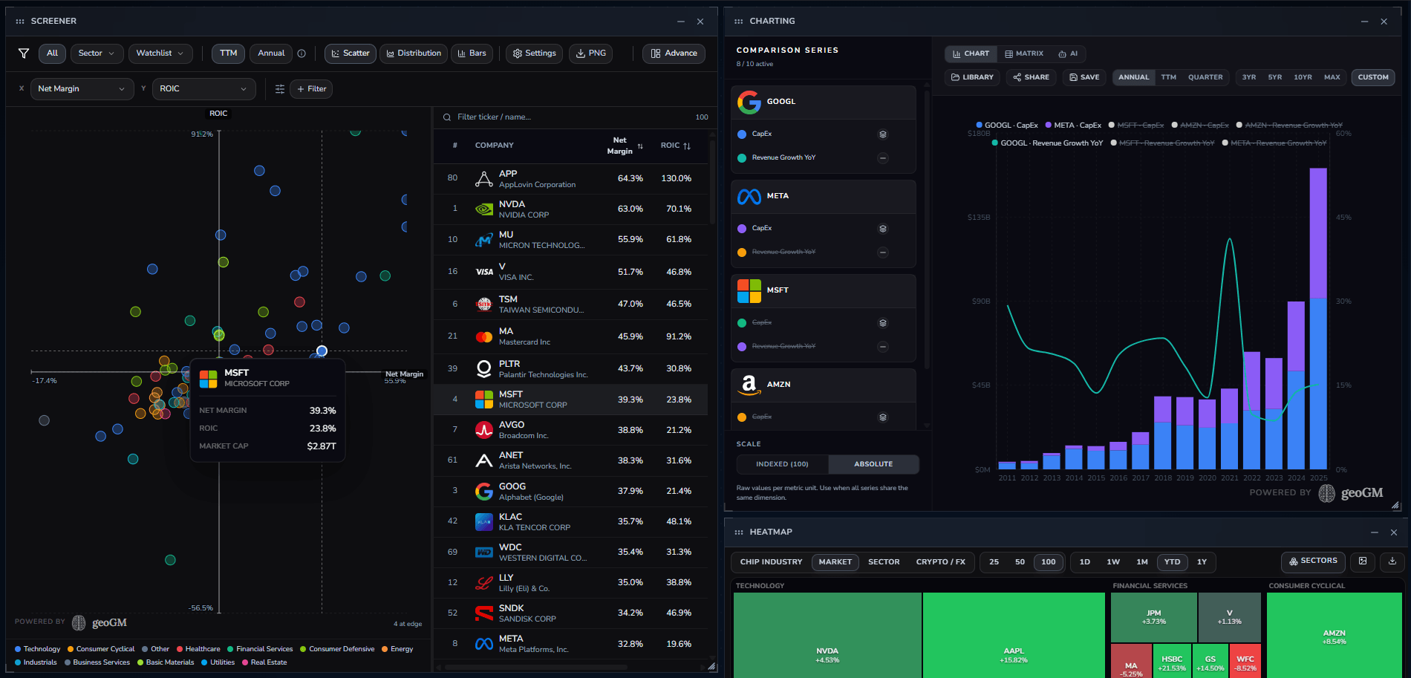Switch to the Matrix tab in Charting
Screen dimensions: 1411x678
point(1024,53)
